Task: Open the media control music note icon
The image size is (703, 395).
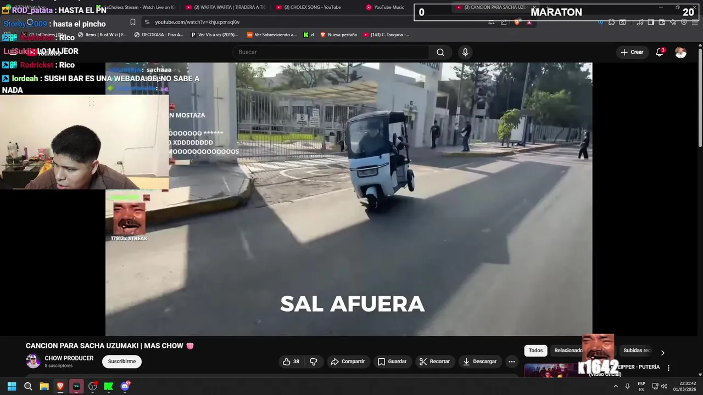Action: point(640,22)
